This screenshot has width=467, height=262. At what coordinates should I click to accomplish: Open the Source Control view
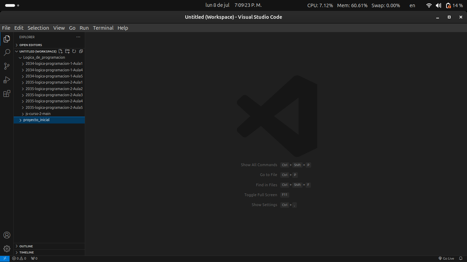point(6,66)
